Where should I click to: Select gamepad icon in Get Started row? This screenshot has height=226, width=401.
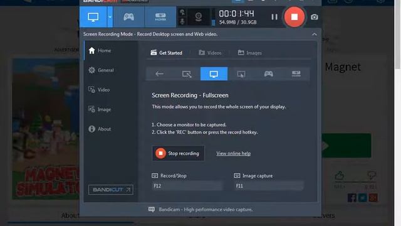269,74
